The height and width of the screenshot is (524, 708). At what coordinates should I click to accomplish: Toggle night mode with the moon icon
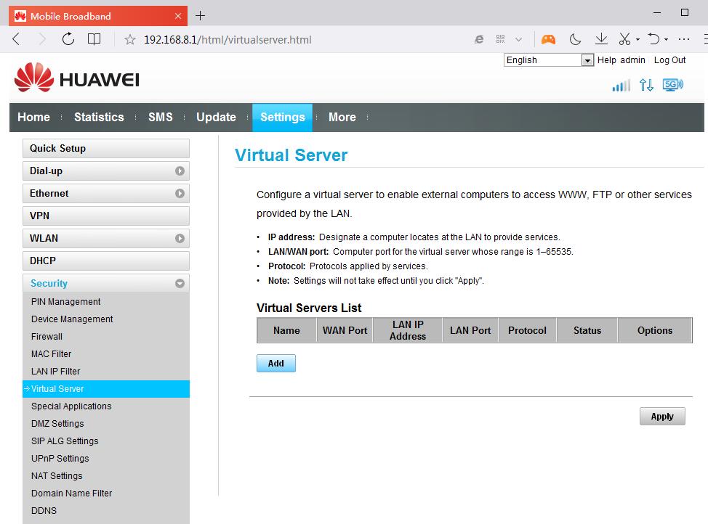click(575, 39)
